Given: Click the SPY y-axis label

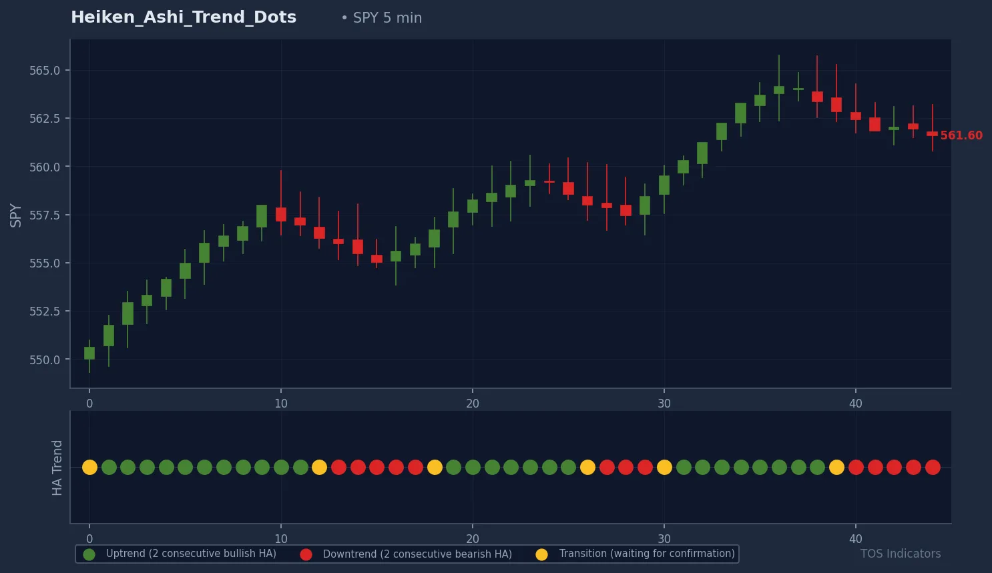Looking at the screenshot, I should (x=16, y=215).
